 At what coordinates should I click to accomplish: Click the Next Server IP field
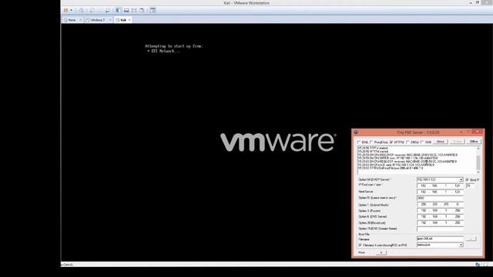coord(440,192)
